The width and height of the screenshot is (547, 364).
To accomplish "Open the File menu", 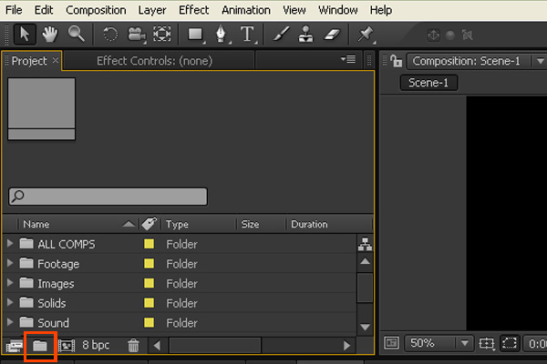I will coord(14,10).
